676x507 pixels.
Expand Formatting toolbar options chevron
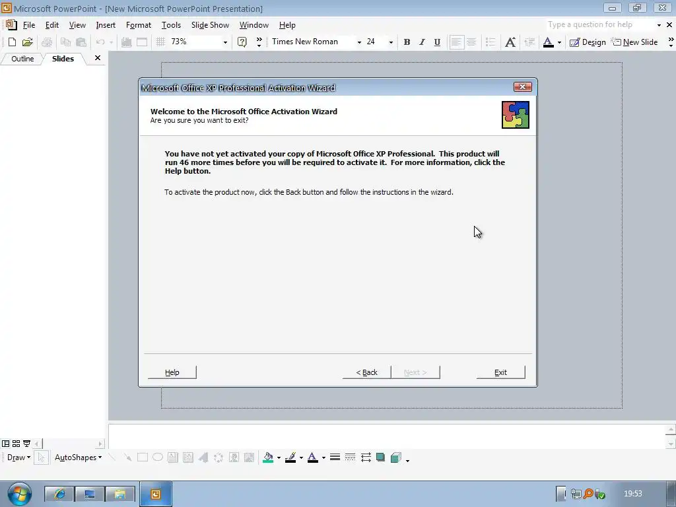[671, 42]
